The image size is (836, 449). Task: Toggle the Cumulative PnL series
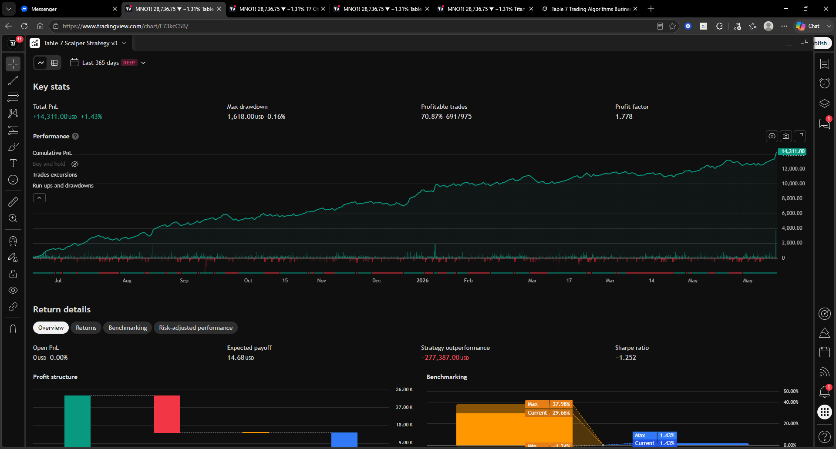point(52,153)
